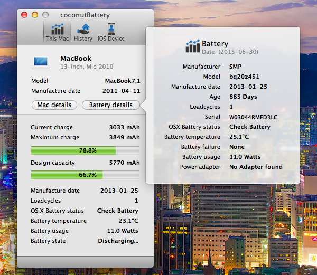
Task: Click the 25.1°C temperature in popover
Action: (x=239, y=137)
